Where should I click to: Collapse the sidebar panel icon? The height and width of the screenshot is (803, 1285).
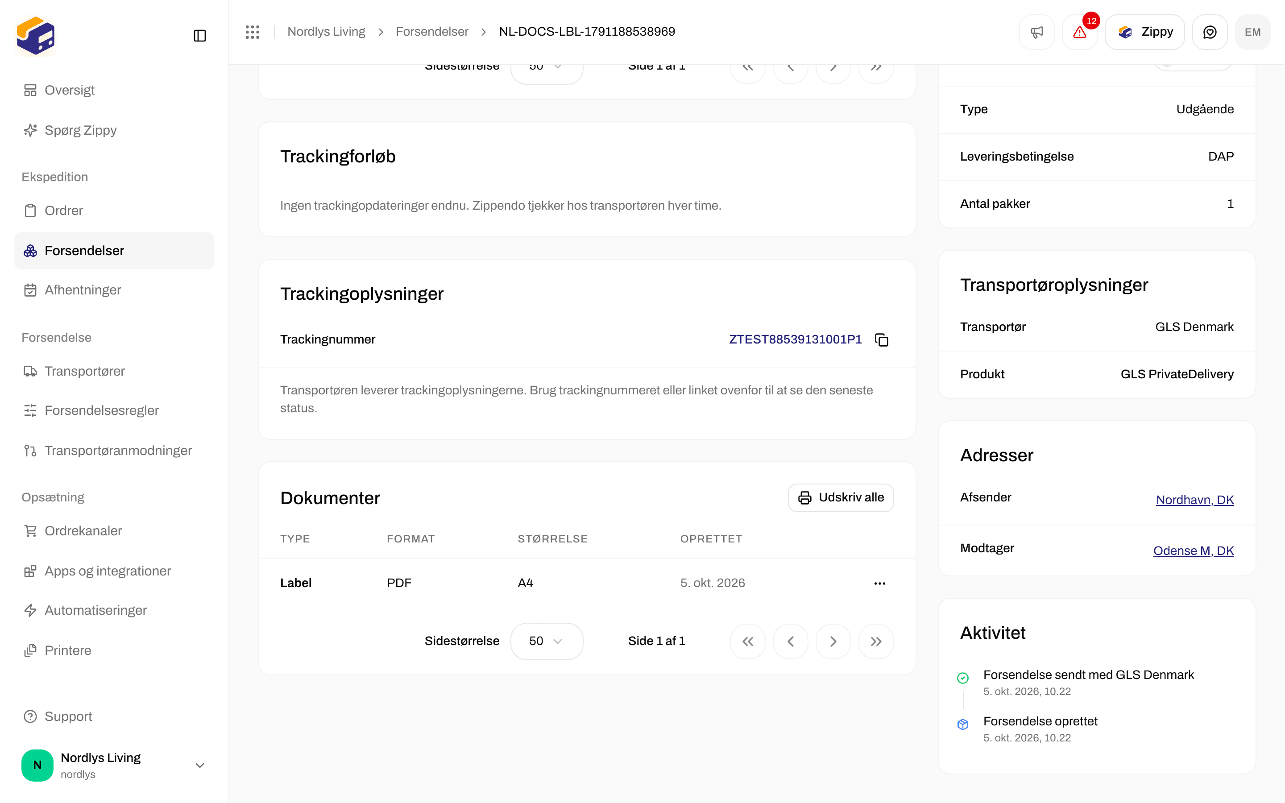[x=199, y=36]
